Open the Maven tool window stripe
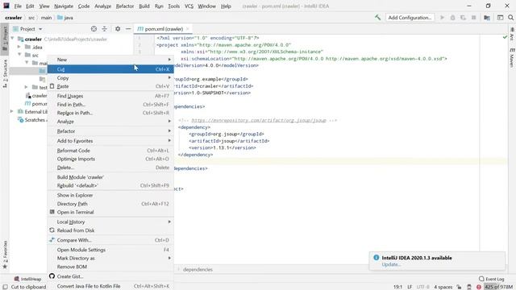 click(512, 58)
